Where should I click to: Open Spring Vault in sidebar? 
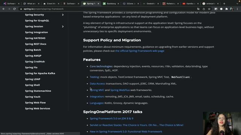[33, 97]
